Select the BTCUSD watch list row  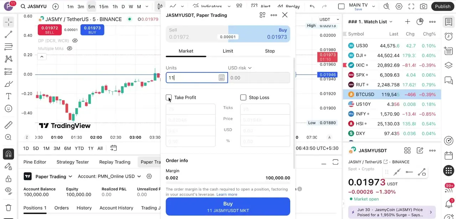click(392, 95)
